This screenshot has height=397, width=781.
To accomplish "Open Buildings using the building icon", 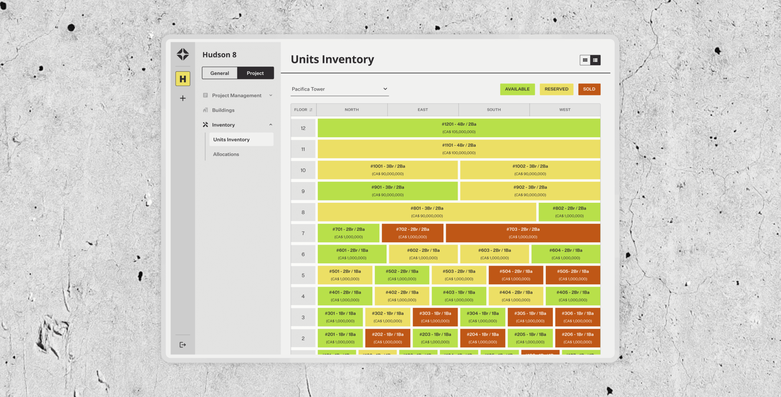I will pos(205,110).
